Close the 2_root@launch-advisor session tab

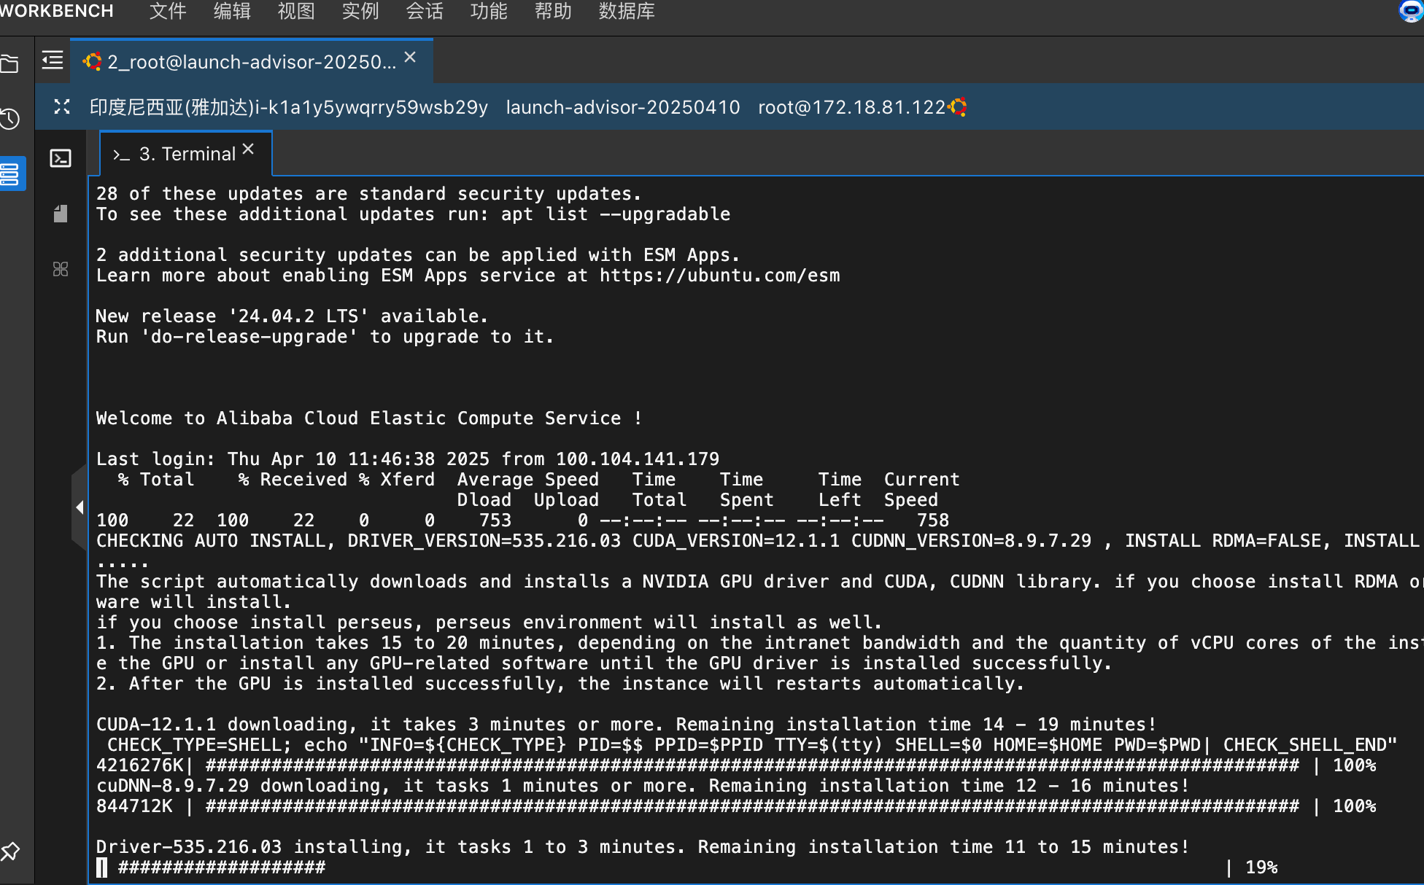[x=410, y=57]
